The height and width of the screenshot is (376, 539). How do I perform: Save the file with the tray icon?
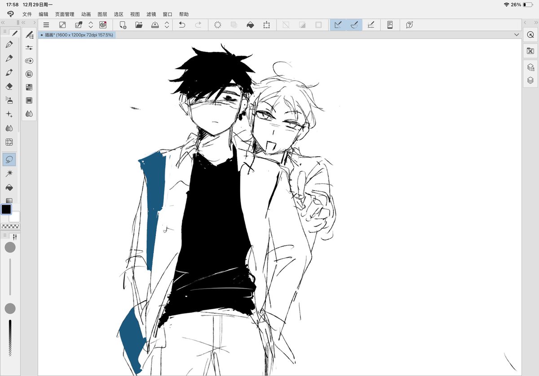155,25
